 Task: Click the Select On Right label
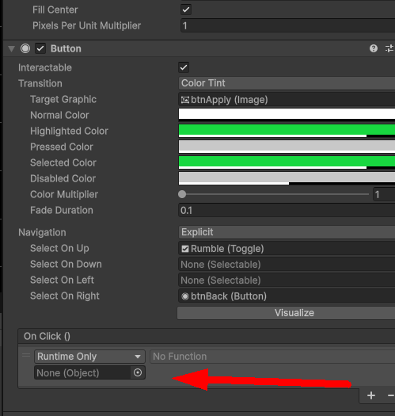(65, 296)
